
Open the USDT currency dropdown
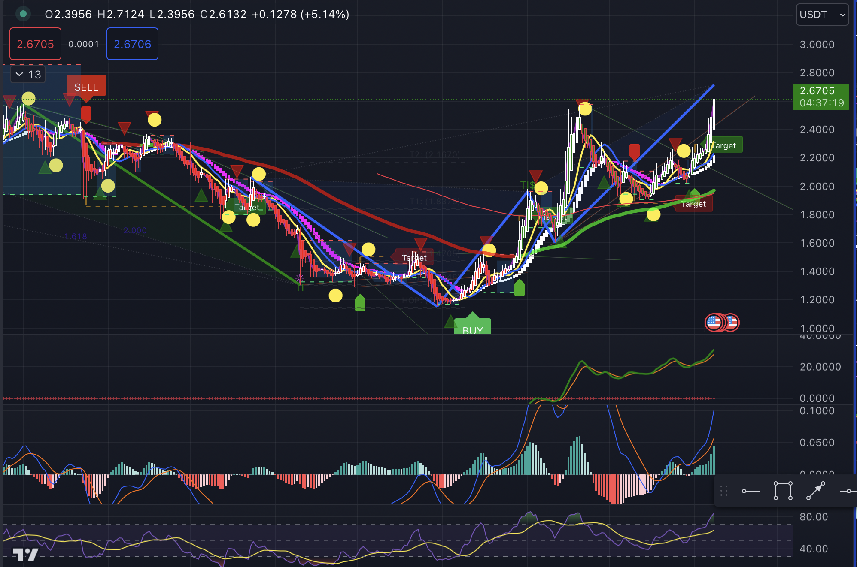(x=822, y=15)
